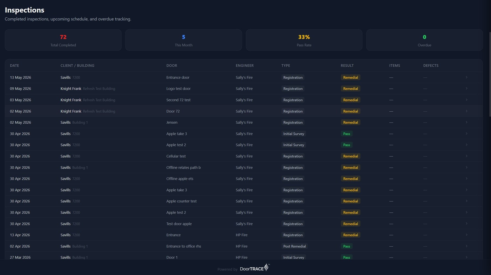Open the Logo test door row chevron
This screenshot has height=275, width=491.
(x=466, y=88)
